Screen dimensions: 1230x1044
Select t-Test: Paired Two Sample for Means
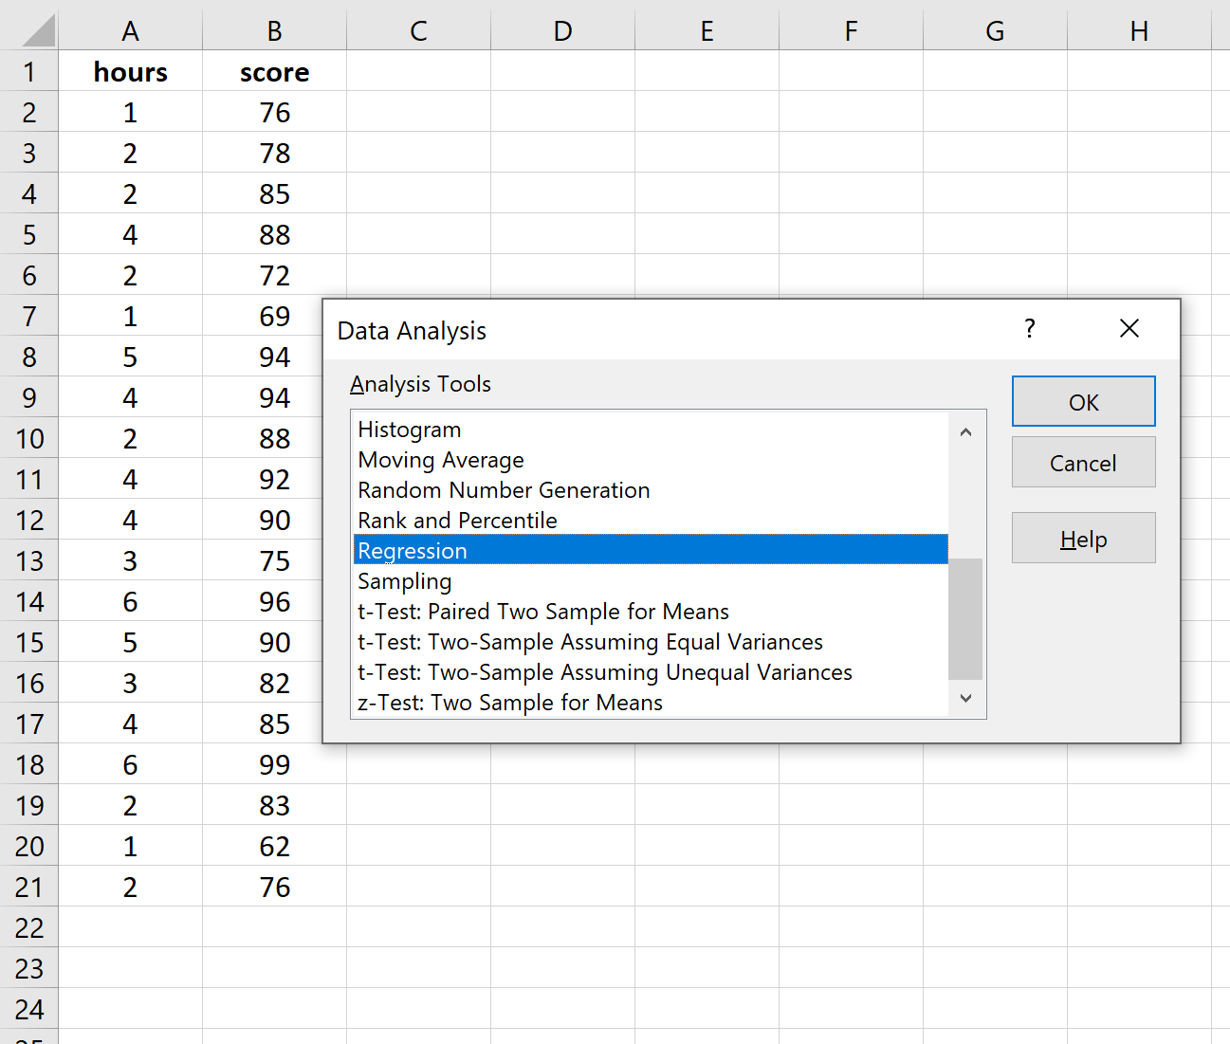pos(651,612)
